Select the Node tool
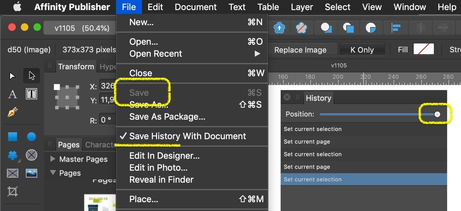This screenshot has width=461, height=211. 32,76
